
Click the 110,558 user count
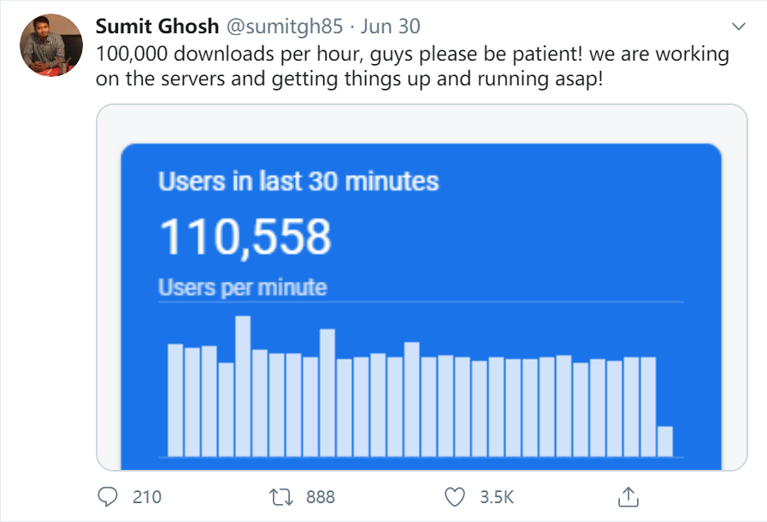coord(245,237)
